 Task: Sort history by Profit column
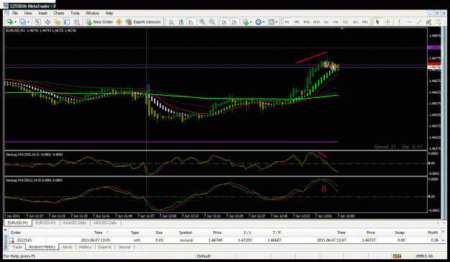(433, 232)
